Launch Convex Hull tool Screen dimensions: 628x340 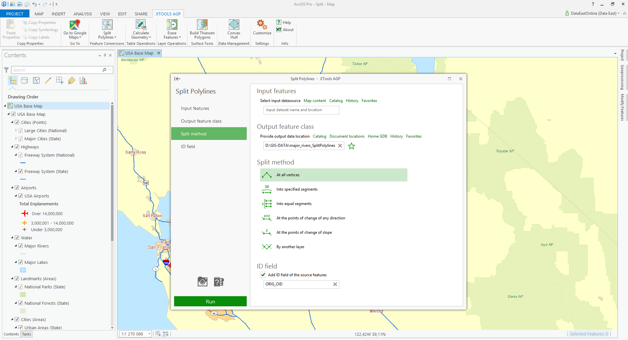point(234,29)
